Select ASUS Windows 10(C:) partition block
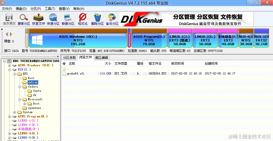The image size is (273, 141). [x=78, y=38]
